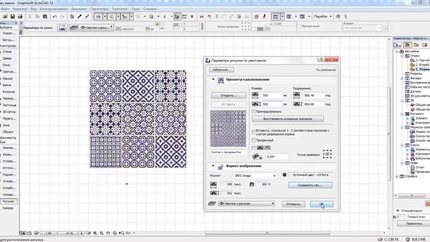
Task: Click the Print toolbar icon
Action: pyautogui.click(x=20, y=17)
